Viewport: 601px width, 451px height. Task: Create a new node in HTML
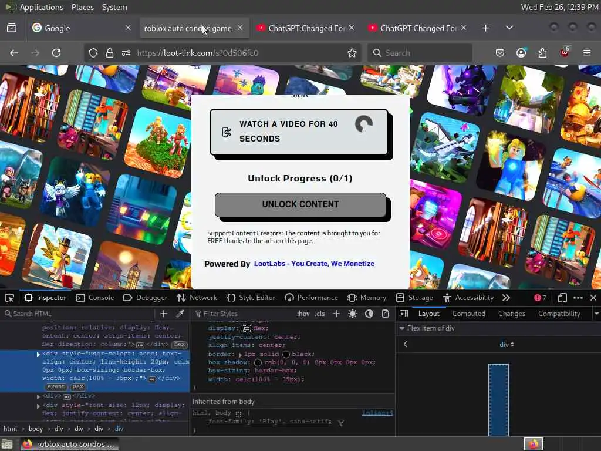(164, 314)
